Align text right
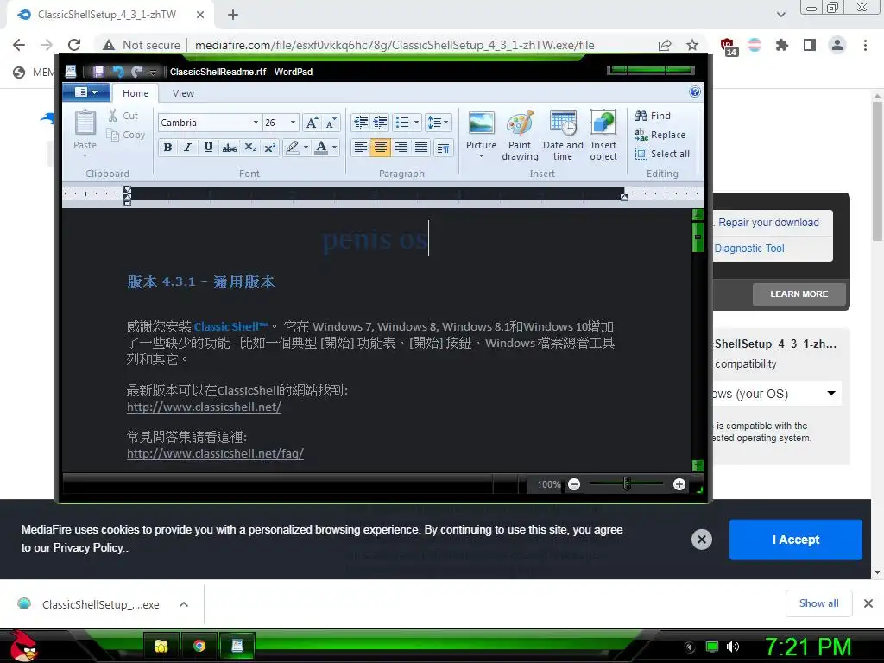The width and height of the screenshot is (884, 663). tap(401, 148)
